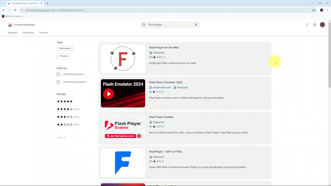331x186 pixels.
Task: Click the red F Flash Player thumbnail
Action: click(123, 59)
